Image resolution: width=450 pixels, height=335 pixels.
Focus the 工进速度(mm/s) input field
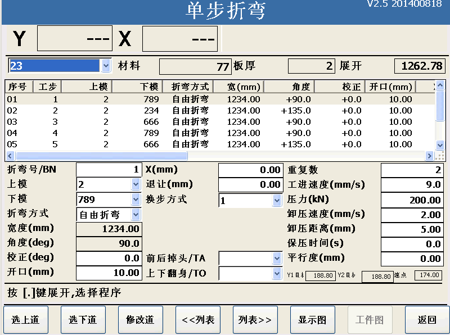(412, 184)
